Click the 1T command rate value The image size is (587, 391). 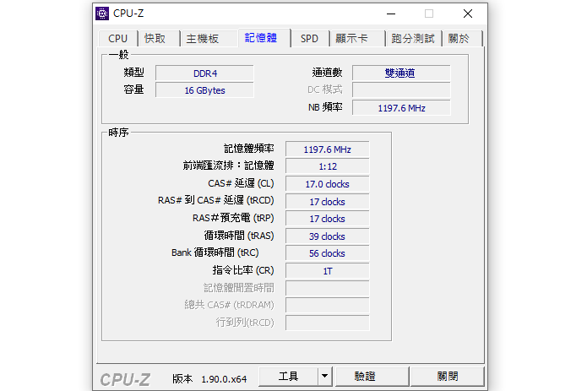[x=327, y=271]
